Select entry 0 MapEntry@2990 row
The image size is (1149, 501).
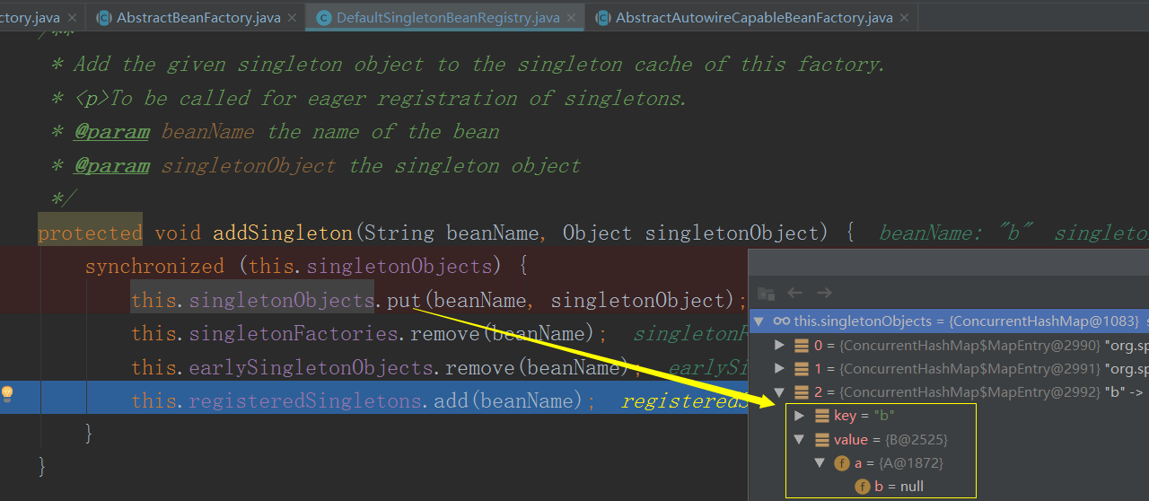949,345
